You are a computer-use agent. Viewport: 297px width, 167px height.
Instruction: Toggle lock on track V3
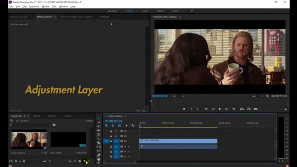pyautogui.click(x=111, y=131)
